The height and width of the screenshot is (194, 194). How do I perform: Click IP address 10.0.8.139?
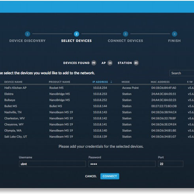point(100,137)
